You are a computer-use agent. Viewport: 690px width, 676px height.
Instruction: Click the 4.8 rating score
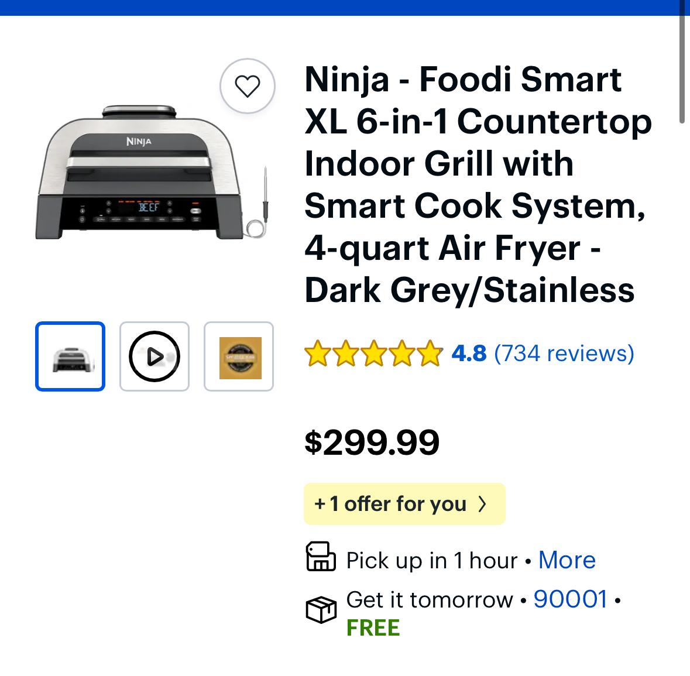click(x=469, y=354)
